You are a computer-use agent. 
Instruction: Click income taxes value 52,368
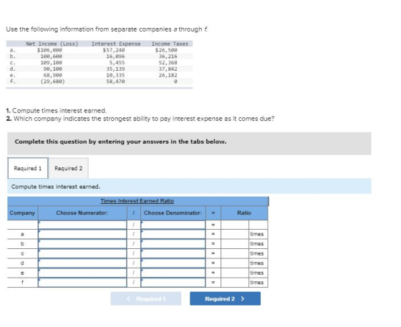point(168,62)
